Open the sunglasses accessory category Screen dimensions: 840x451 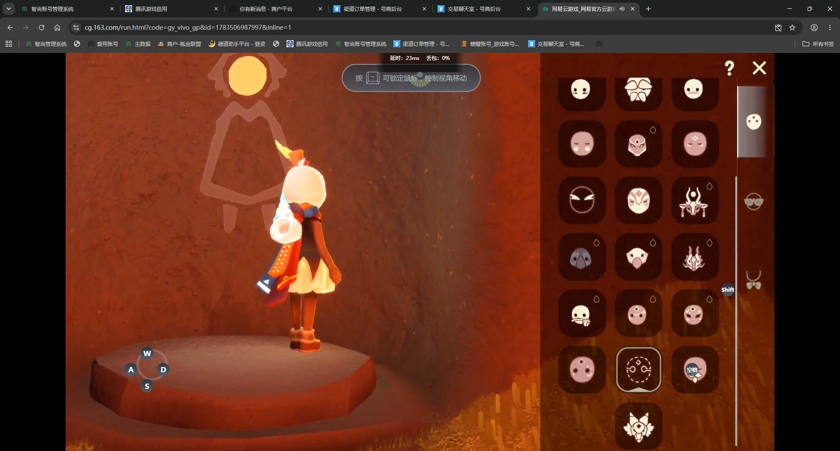point(753,201)
